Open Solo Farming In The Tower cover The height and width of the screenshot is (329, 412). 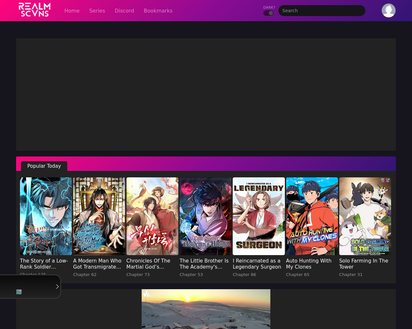pos(365,216)
